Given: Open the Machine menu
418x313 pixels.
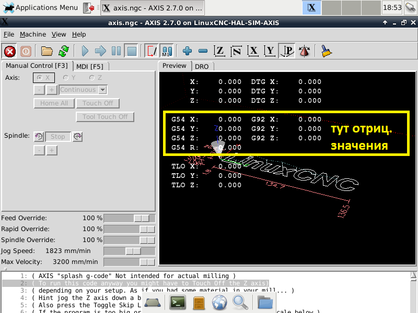Looking at the screenshot, I should click(33, 34).
